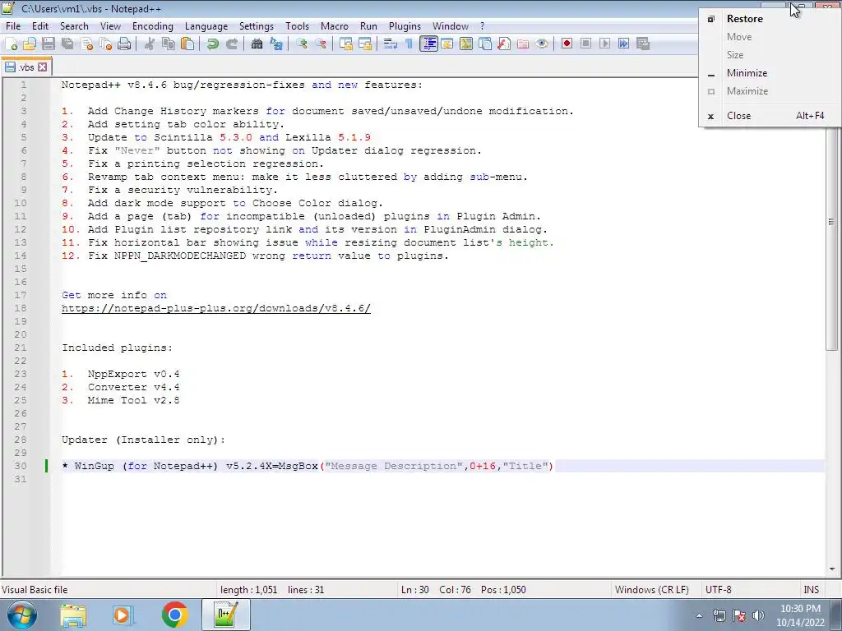This screenshot has width=842, height=631.
Task: Start macro recording with red dot
Action: pyautogui.click(x=567, y=44)
